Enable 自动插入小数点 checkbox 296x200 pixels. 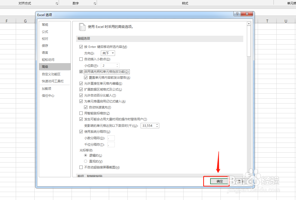click(x=81, y=59)
